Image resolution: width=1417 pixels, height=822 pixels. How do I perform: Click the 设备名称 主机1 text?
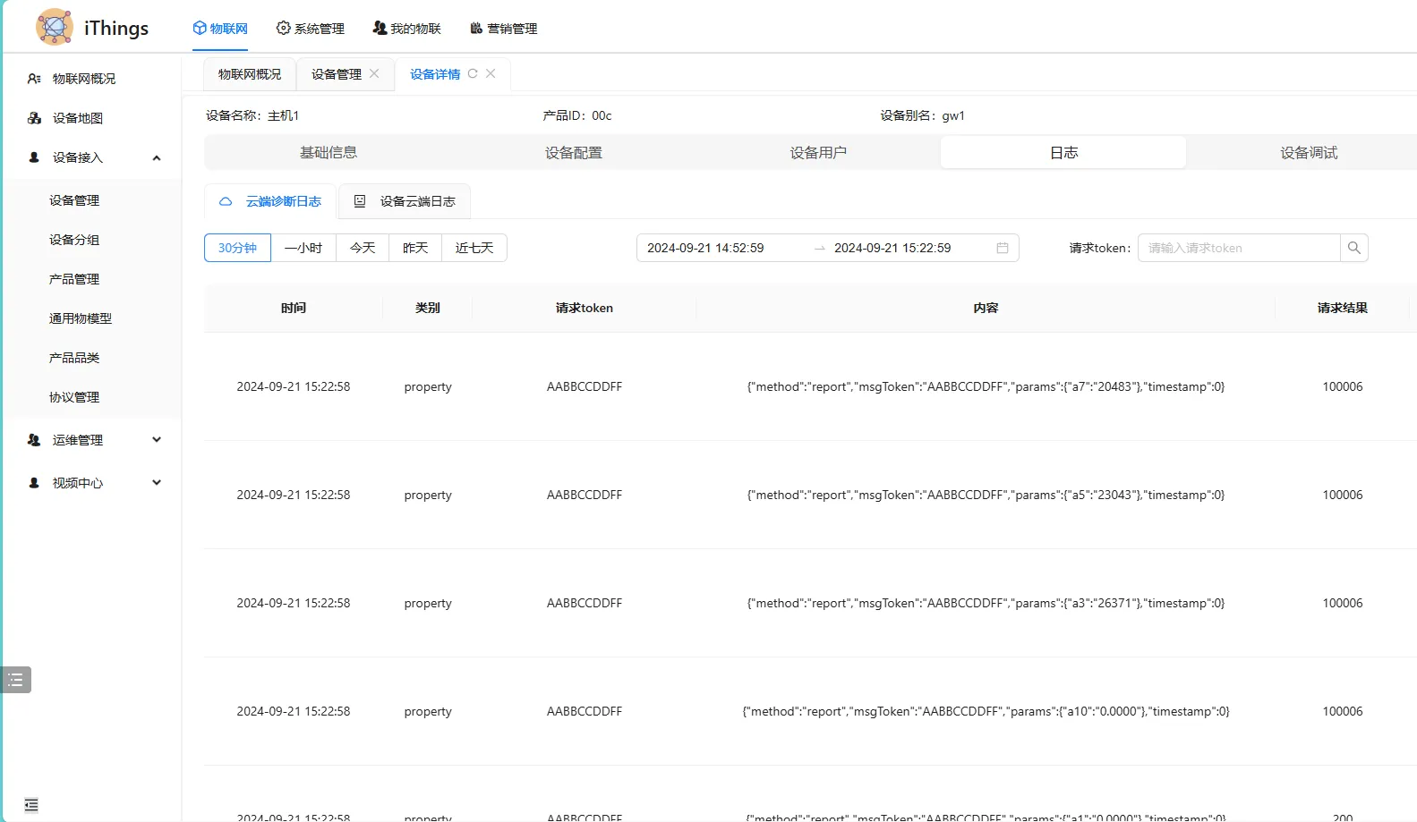point(252,115)
